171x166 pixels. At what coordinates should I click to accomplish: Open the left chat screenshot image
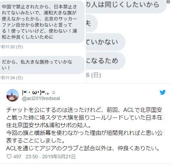coord(43,41)
